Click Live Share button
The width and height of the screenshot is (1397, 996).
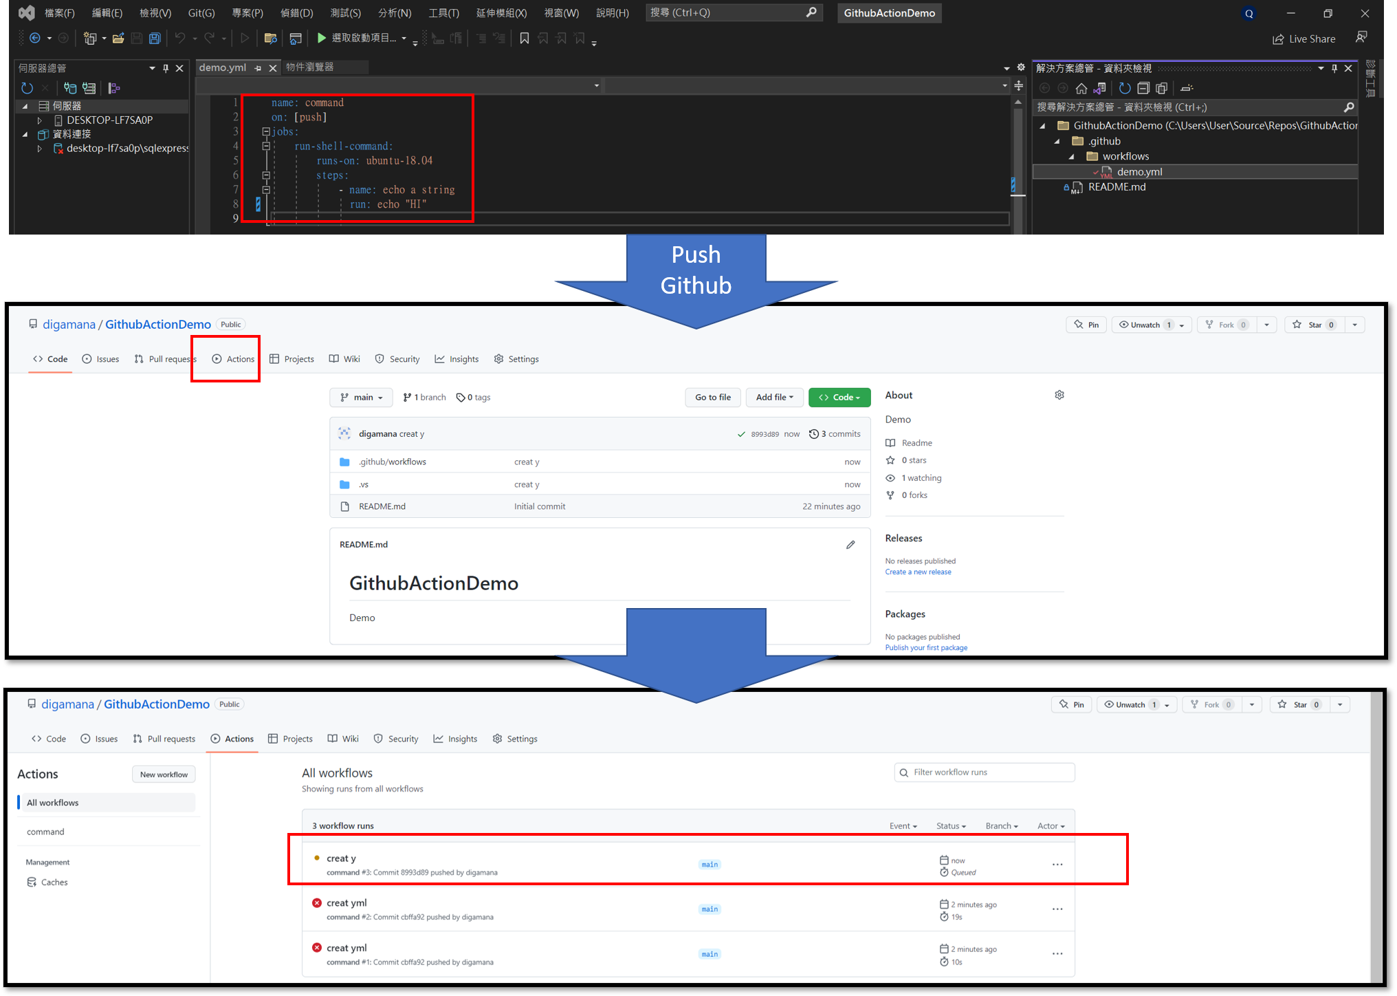pos(1303,39)
